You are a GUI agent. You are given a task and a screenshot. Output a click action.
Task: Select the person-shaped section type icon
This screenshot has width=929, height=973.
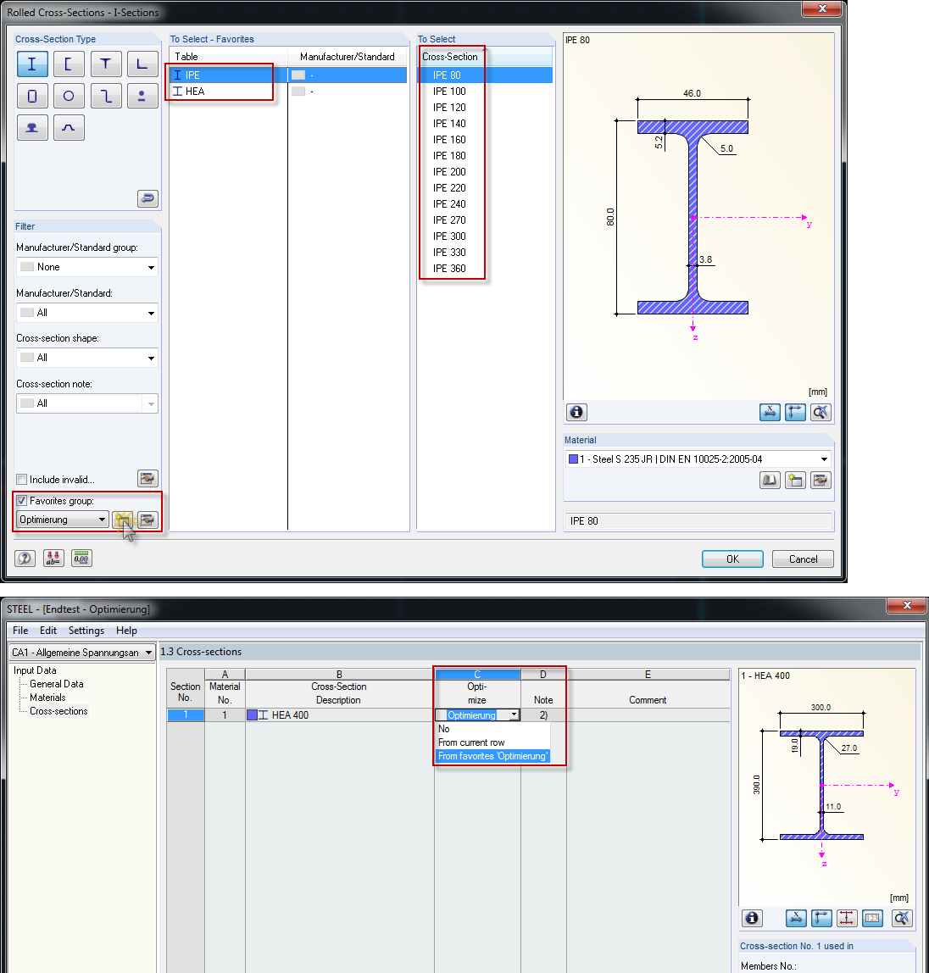pyautogui.click(x=142, y=96)
